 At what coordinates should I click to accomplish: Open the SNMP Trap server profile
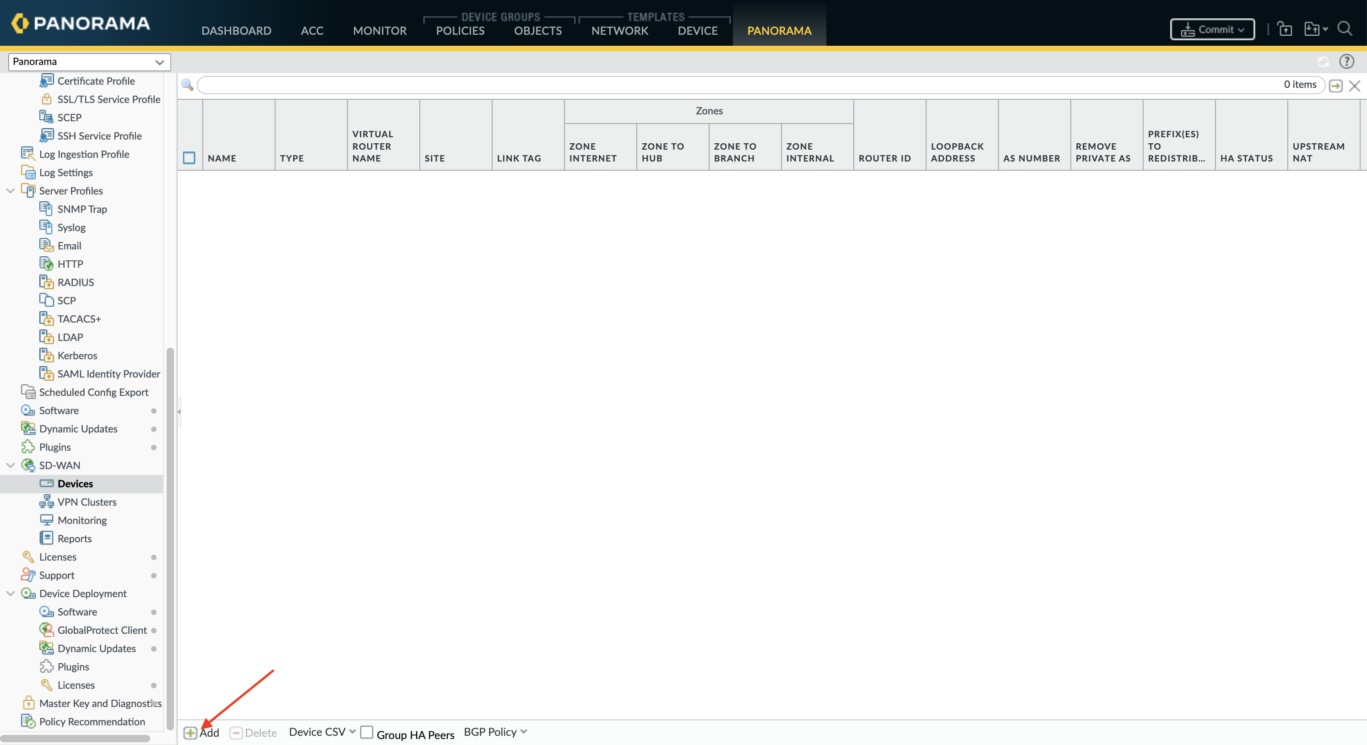[83, 209]
